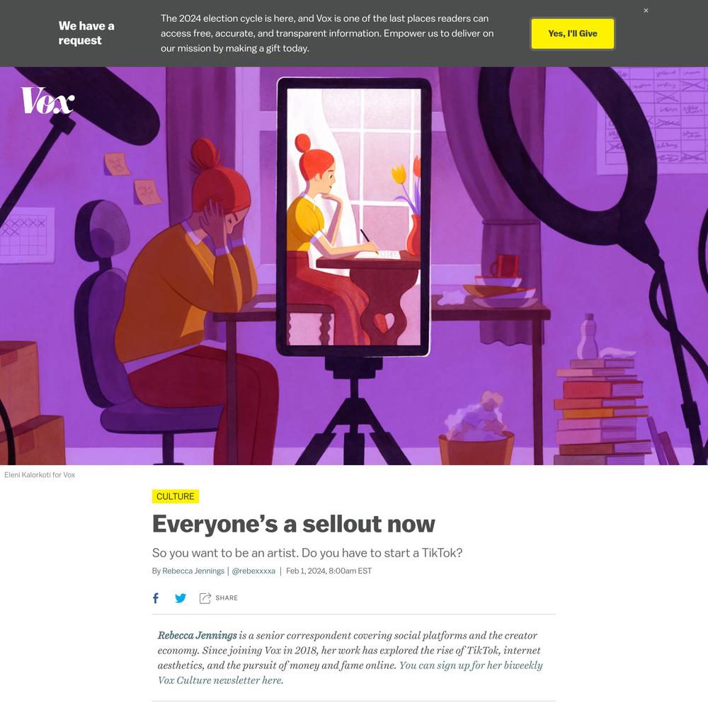Click the hero illustration image
Image resolution: width=708 pixels, height=708 pixels.
(354, 266)
